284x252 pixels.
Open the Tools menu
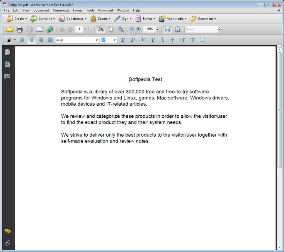point(90,10)
